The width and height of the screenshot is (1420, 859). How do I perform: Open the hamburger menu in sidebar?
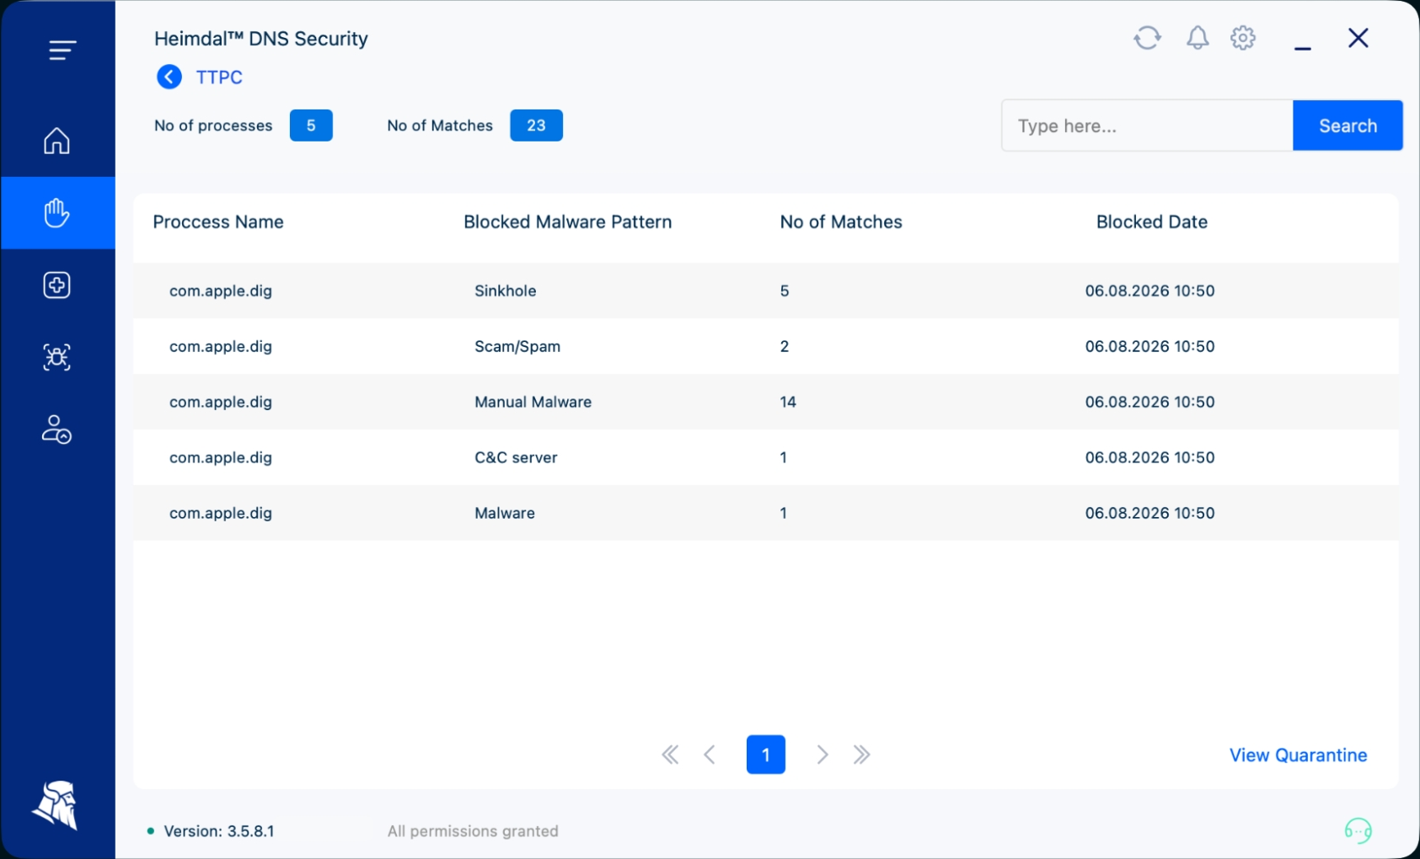point(62,50)
